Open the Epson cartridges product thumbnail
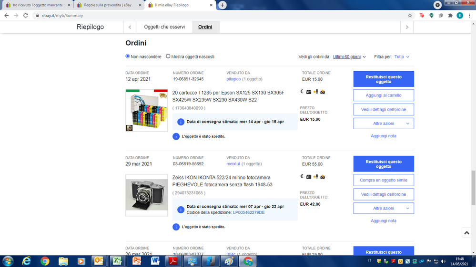Viewport: 476px width, 267px height. click(147, 111)
